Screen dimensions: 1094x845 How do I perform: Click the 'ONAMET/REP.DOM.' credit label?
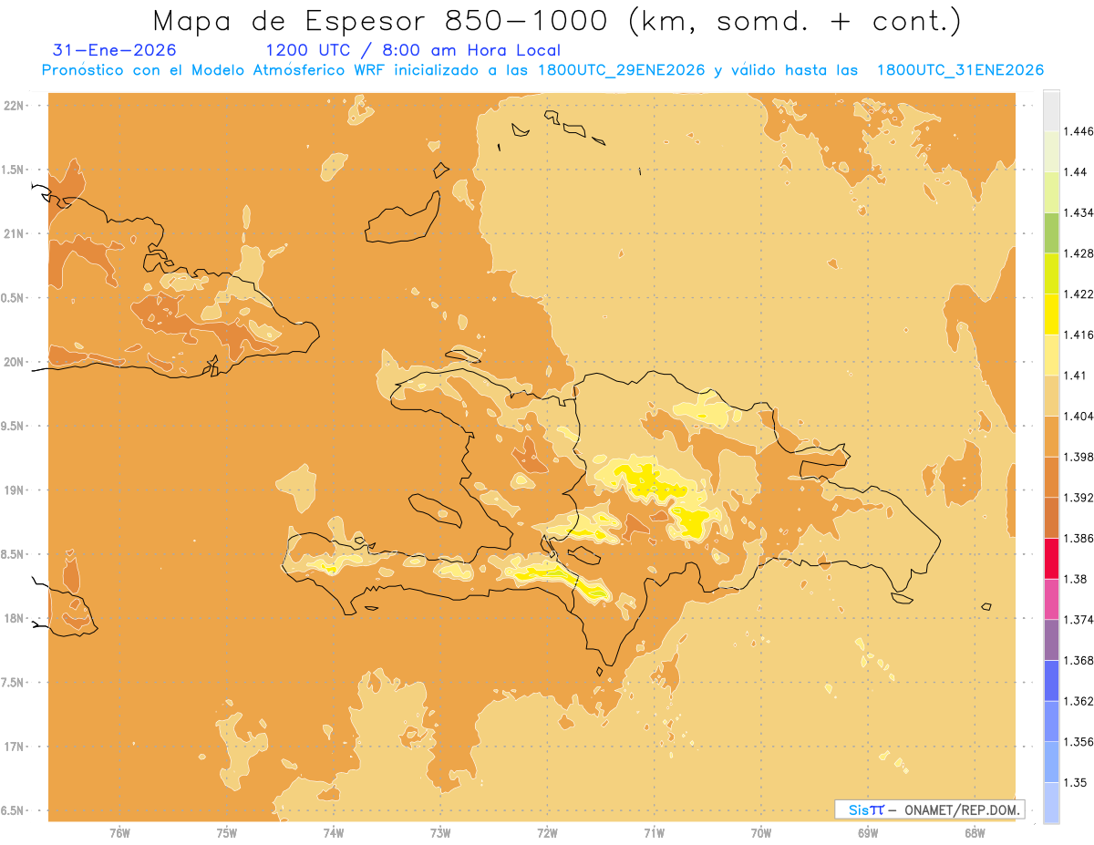(x=961, y=809)
